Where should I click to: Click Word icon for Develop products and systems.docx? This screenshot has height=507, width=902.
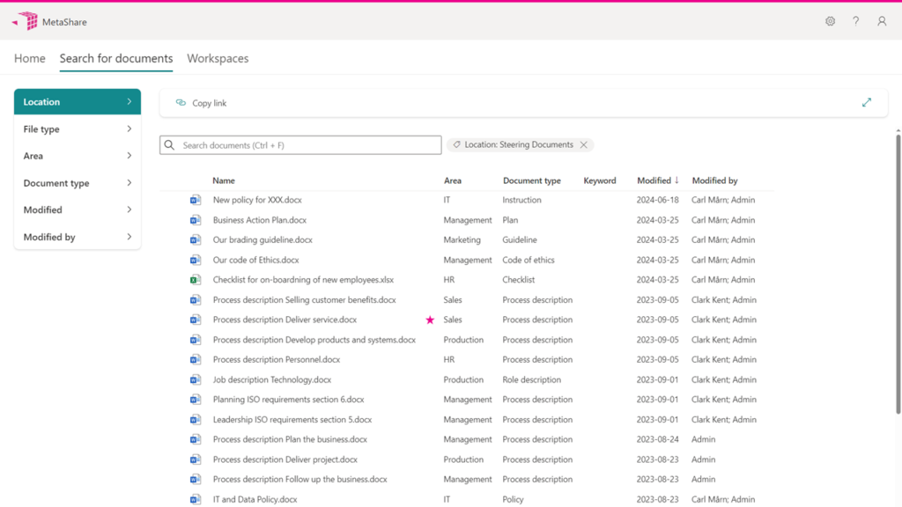tap(196, 340)
